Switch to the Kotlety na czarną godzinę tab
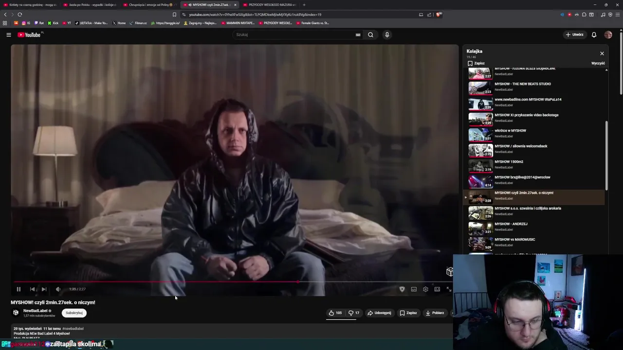Image resolution: width=623 pixels, height=350 pixels. tap(29, 5)
